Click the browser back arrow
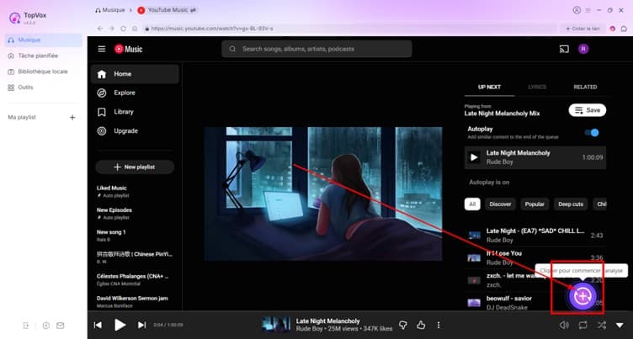The width and height of the screenshot is (633, 339). coord(99,29)
